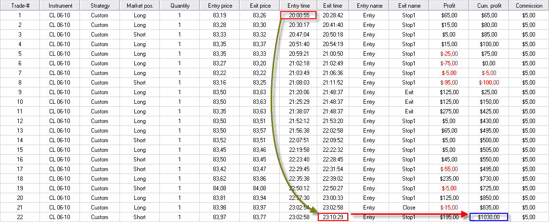The image size is (549, 222).
Task: Click the Trade-# column header
Action: (20, 6)
